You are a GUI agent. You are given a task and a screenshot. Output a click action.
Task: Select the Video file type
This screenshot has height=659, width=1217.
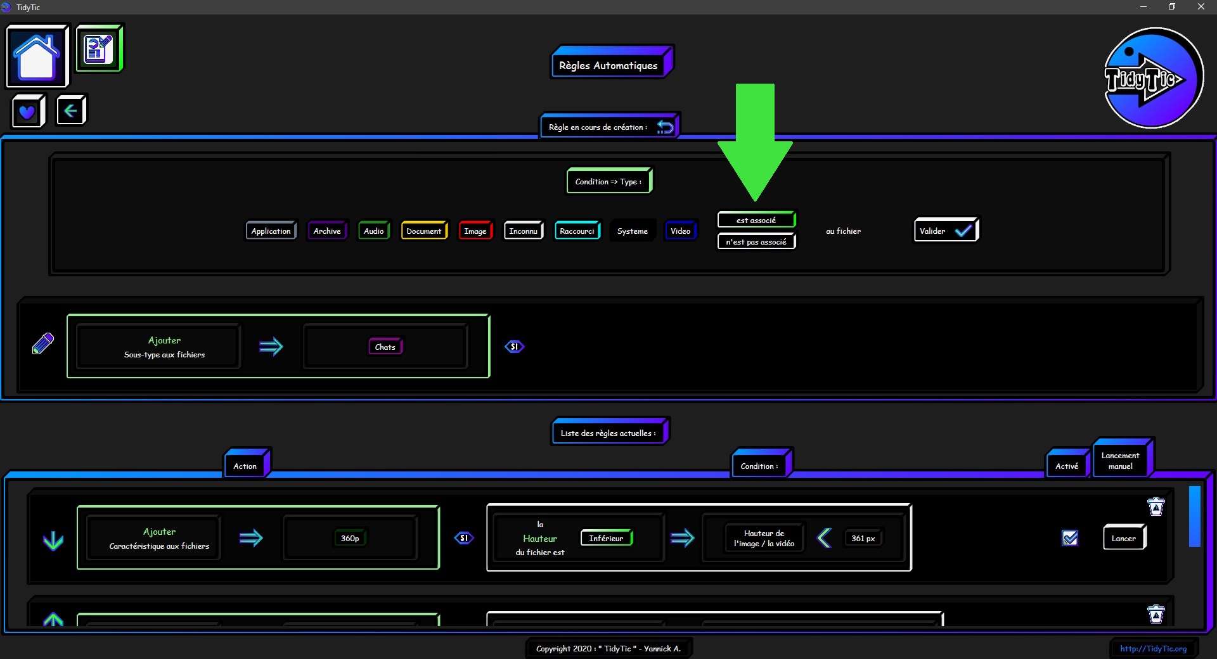coord(680,231)
